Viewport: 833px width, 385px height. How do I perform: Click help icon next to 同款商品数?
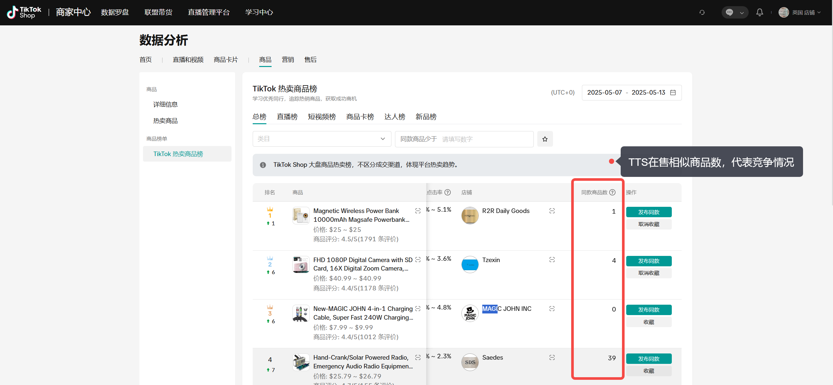click(x=613, y=192)
